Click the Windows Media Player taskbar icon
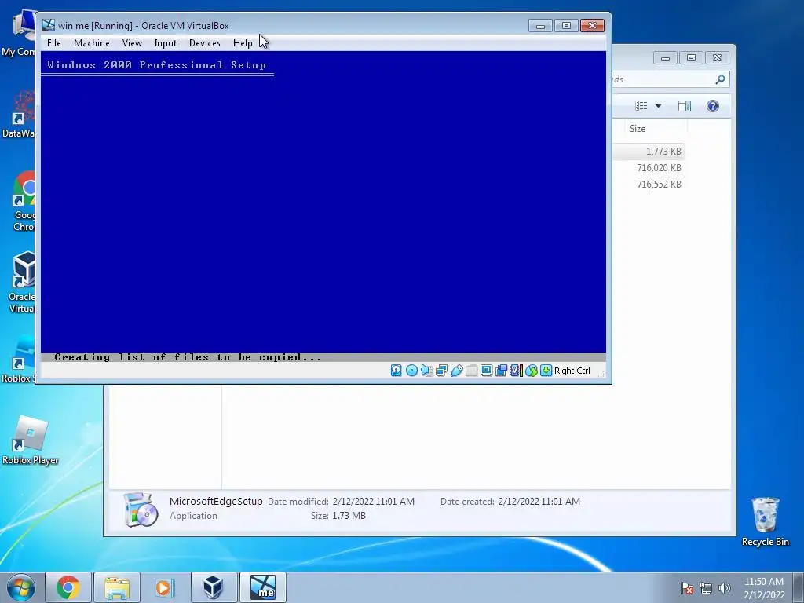This screenshot has width=804, height=603. click(165, 587)
